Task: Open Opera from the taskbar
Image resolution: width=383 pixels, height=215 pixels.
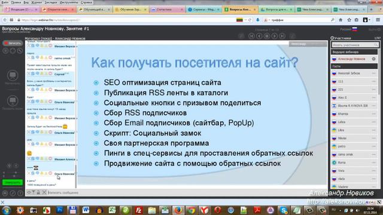Action: 218,210
